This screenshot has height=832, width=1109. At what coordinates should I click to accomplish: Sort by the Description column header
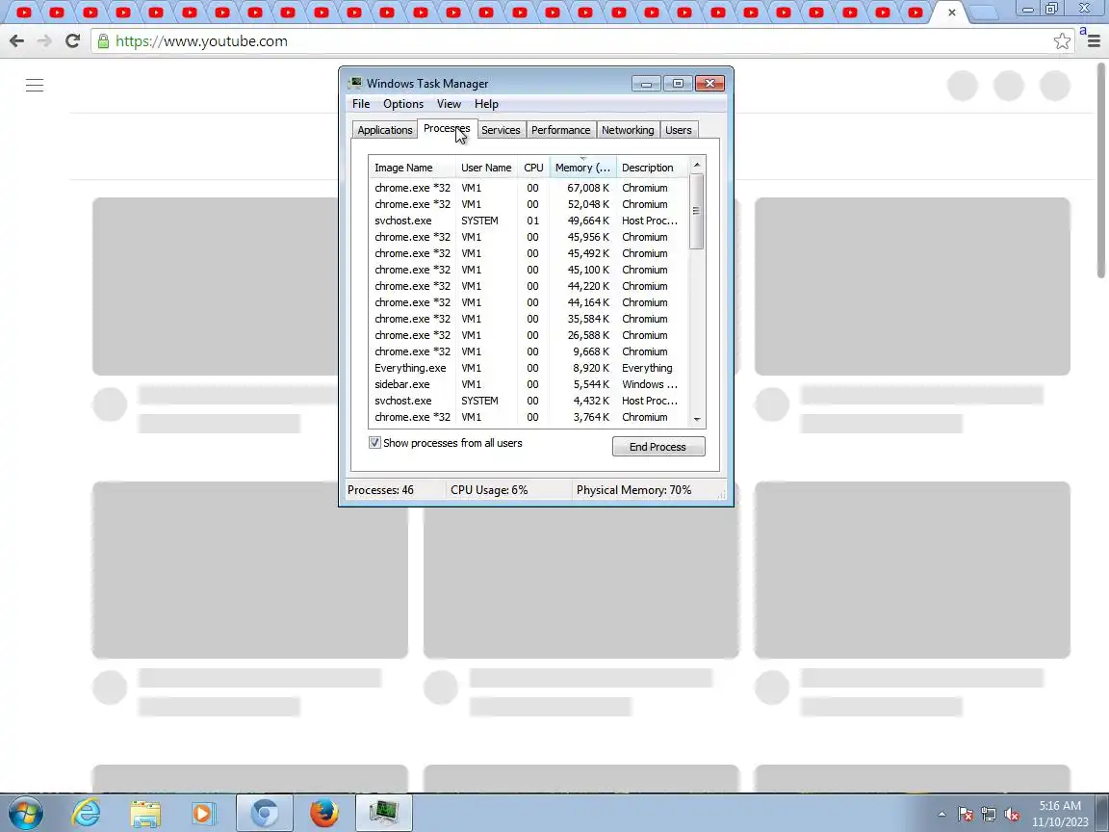coord(652,168)
